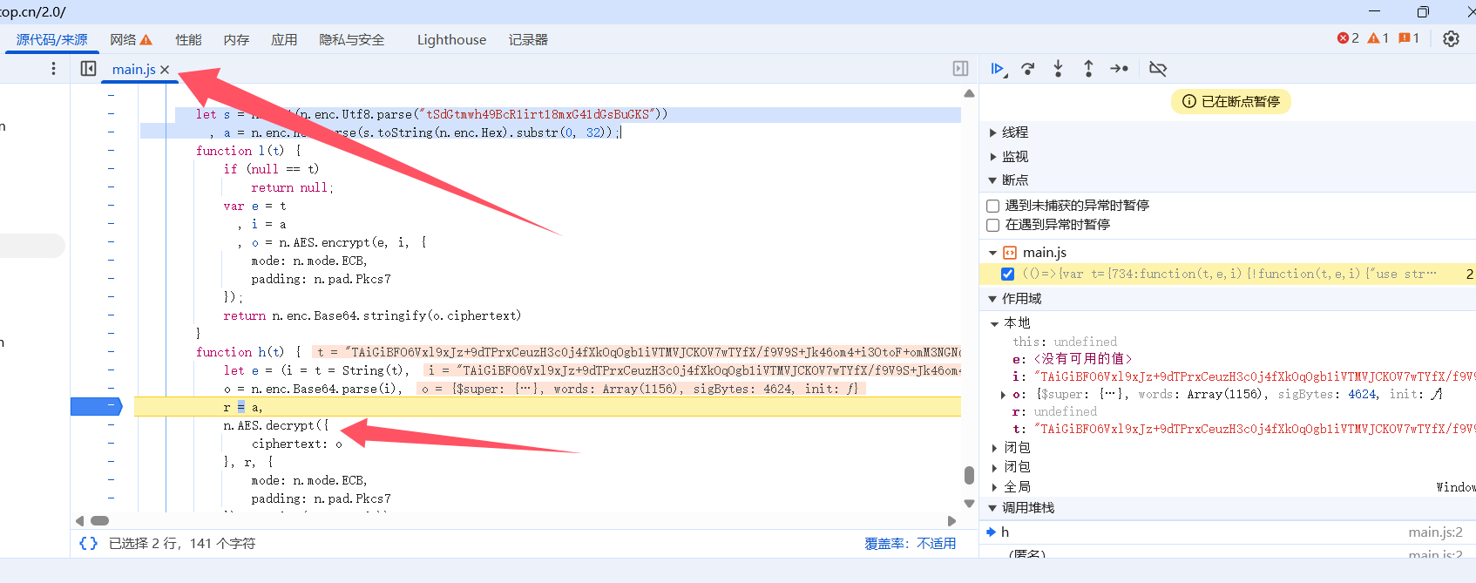
Task: Open the 性能 tab
Action: 188,40
